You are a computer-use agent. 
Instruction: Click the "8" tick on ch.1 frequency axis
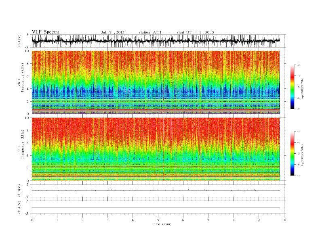tap(28, 64)
